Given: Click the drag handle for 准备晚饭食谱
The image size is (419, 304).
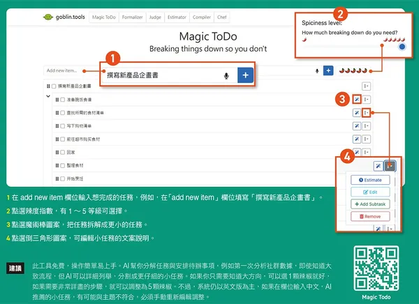Looking at the screenshot, I should click(57, 100).
